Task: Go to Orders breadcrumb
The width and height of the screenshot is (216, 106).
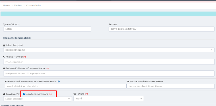Action: 18,6
